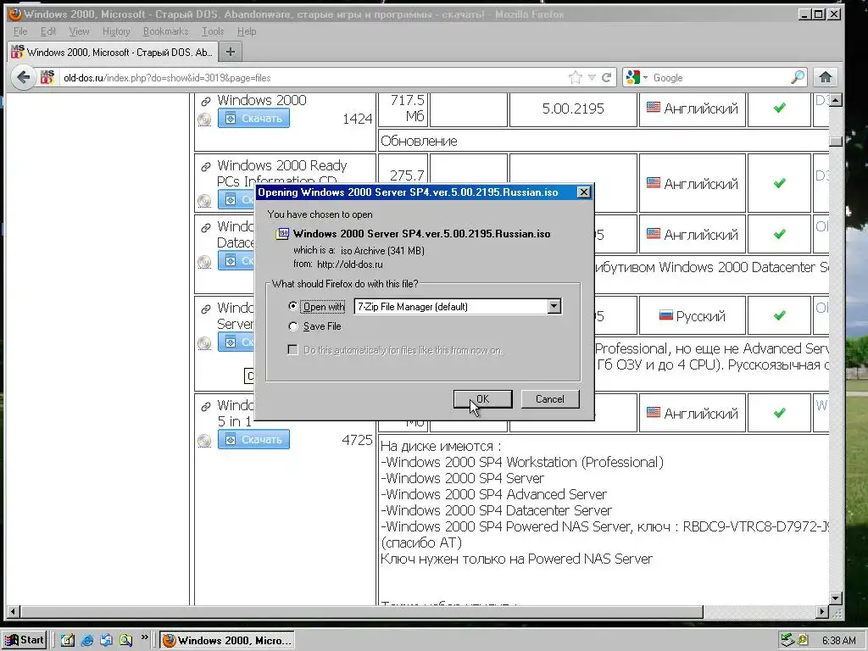Open the File menu
This screenshot has height=651, width=868.
click(x=20, y=31)
